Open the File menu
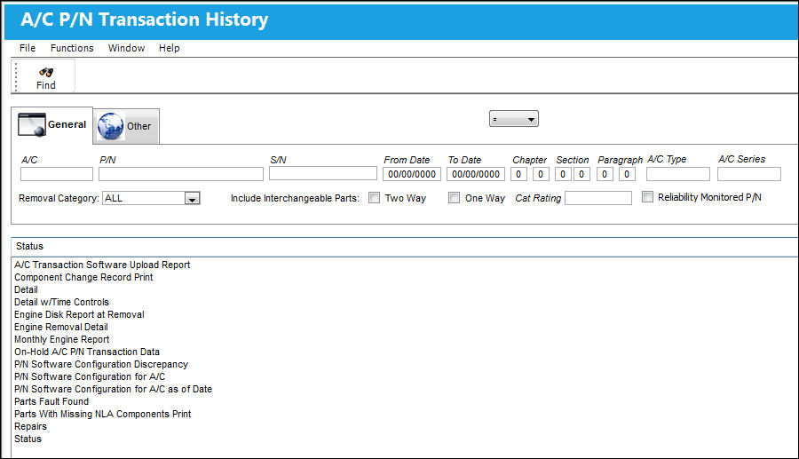799x459 pixels. 28,48
